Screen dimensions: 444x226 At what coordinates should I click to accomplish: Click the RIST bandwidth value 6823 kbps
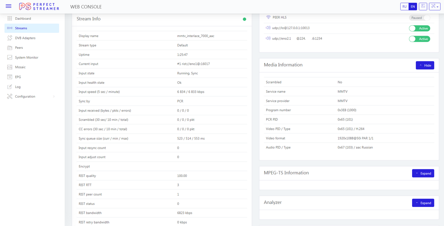click(185, 213)
